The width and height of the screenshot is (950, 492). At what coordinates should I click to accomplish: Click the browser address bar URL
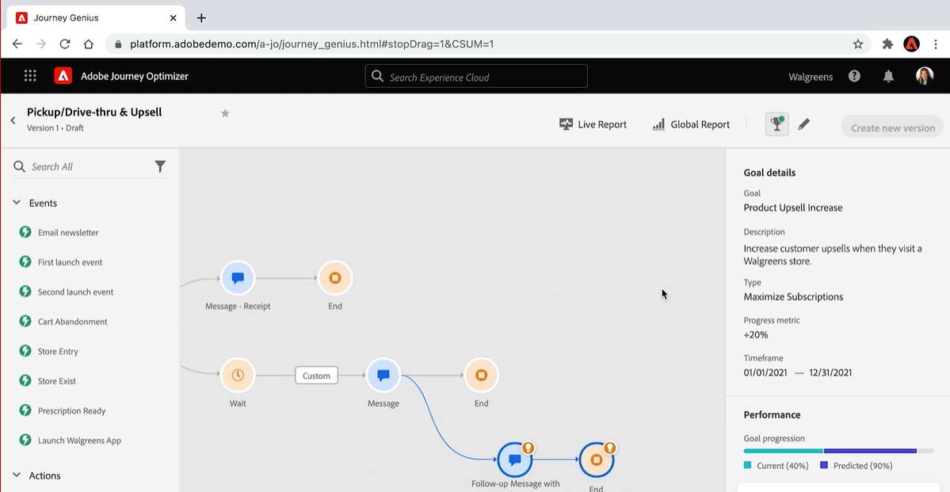coord(312,44)
